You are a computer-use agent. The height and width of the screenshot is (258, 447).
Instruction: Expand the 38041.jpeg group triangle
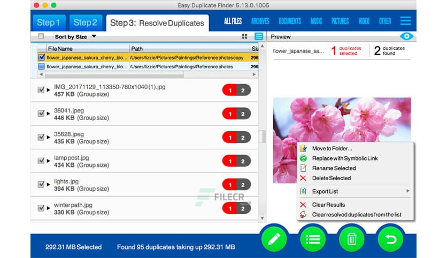48,114
